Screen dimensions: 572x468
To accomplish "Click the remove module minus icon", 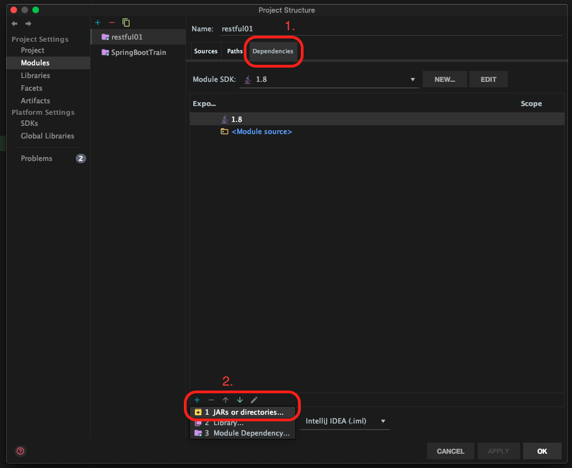I will point(112,23).
